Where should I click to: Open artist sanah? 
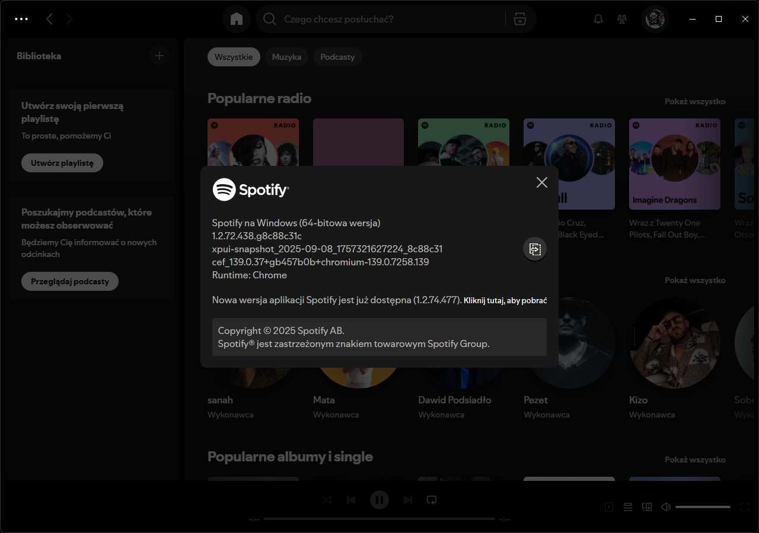[x=220, y=400]
